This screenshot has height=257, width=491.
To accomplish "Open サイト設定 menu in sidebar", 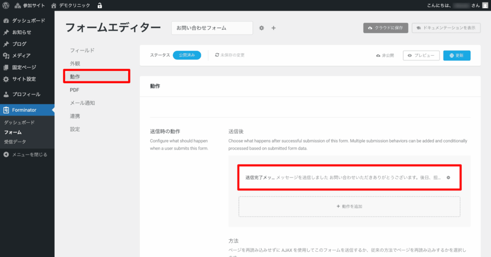I will point(23,79).
